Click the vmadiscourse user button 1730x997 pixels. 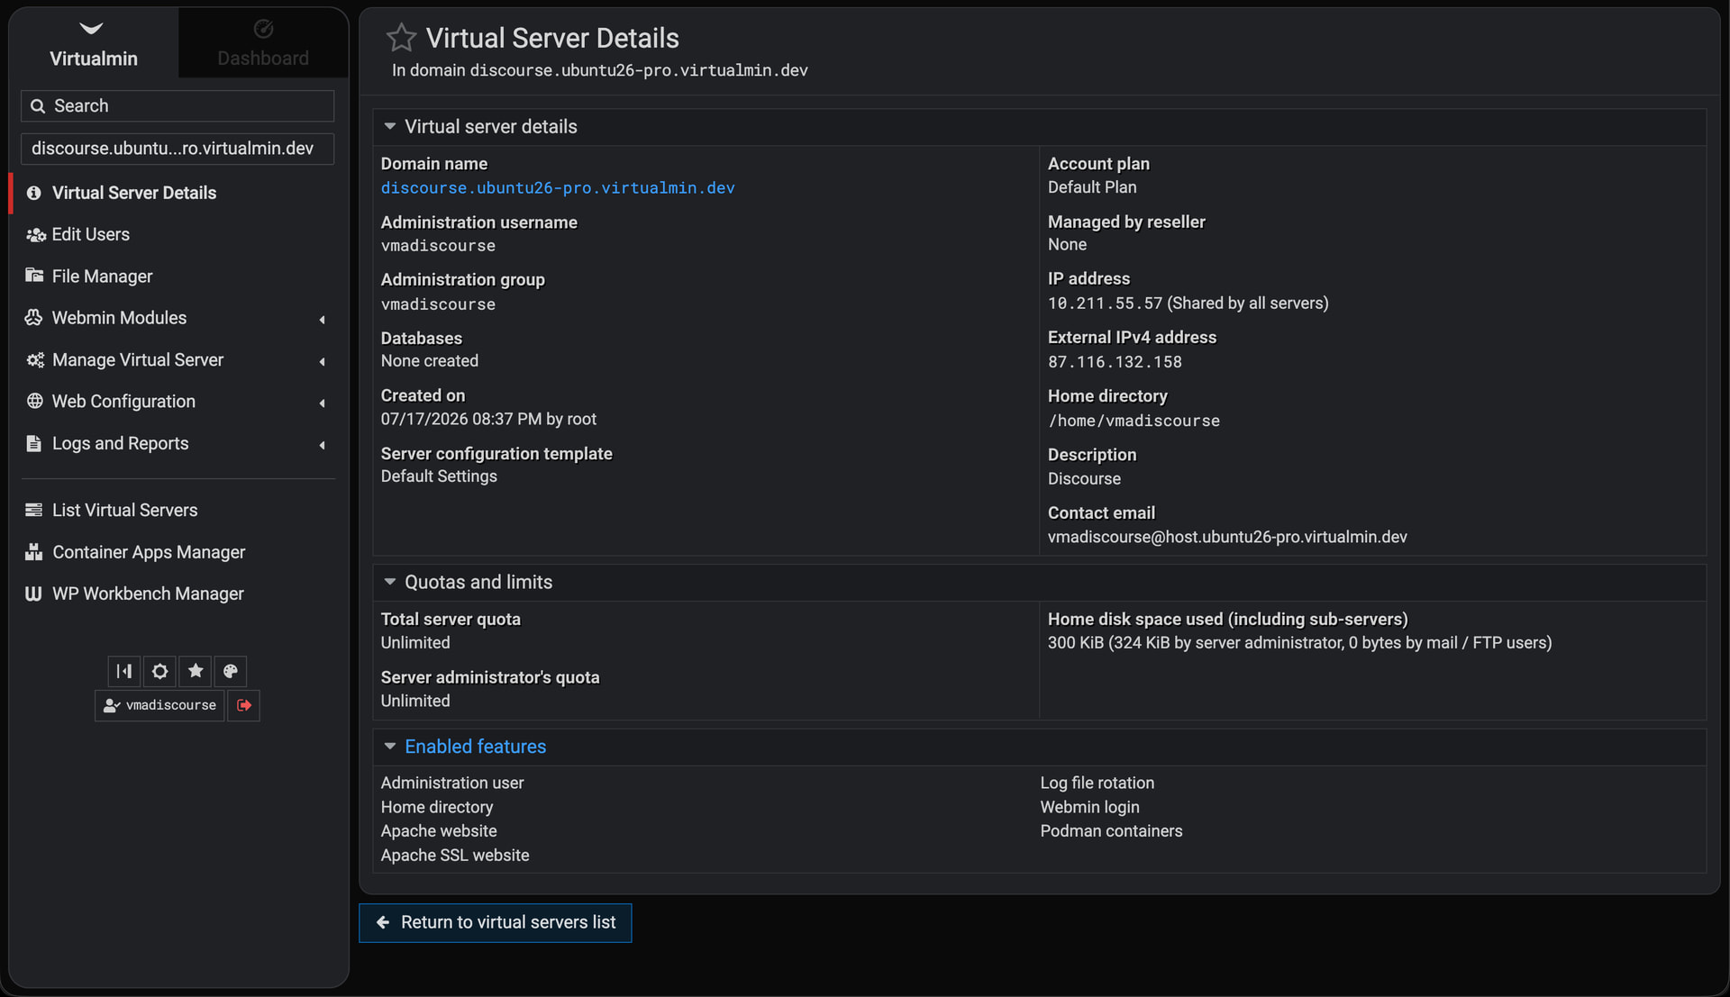pos(159,705)
